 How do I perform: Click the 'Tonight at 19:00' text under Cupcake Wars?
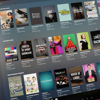tap(91, 89)
